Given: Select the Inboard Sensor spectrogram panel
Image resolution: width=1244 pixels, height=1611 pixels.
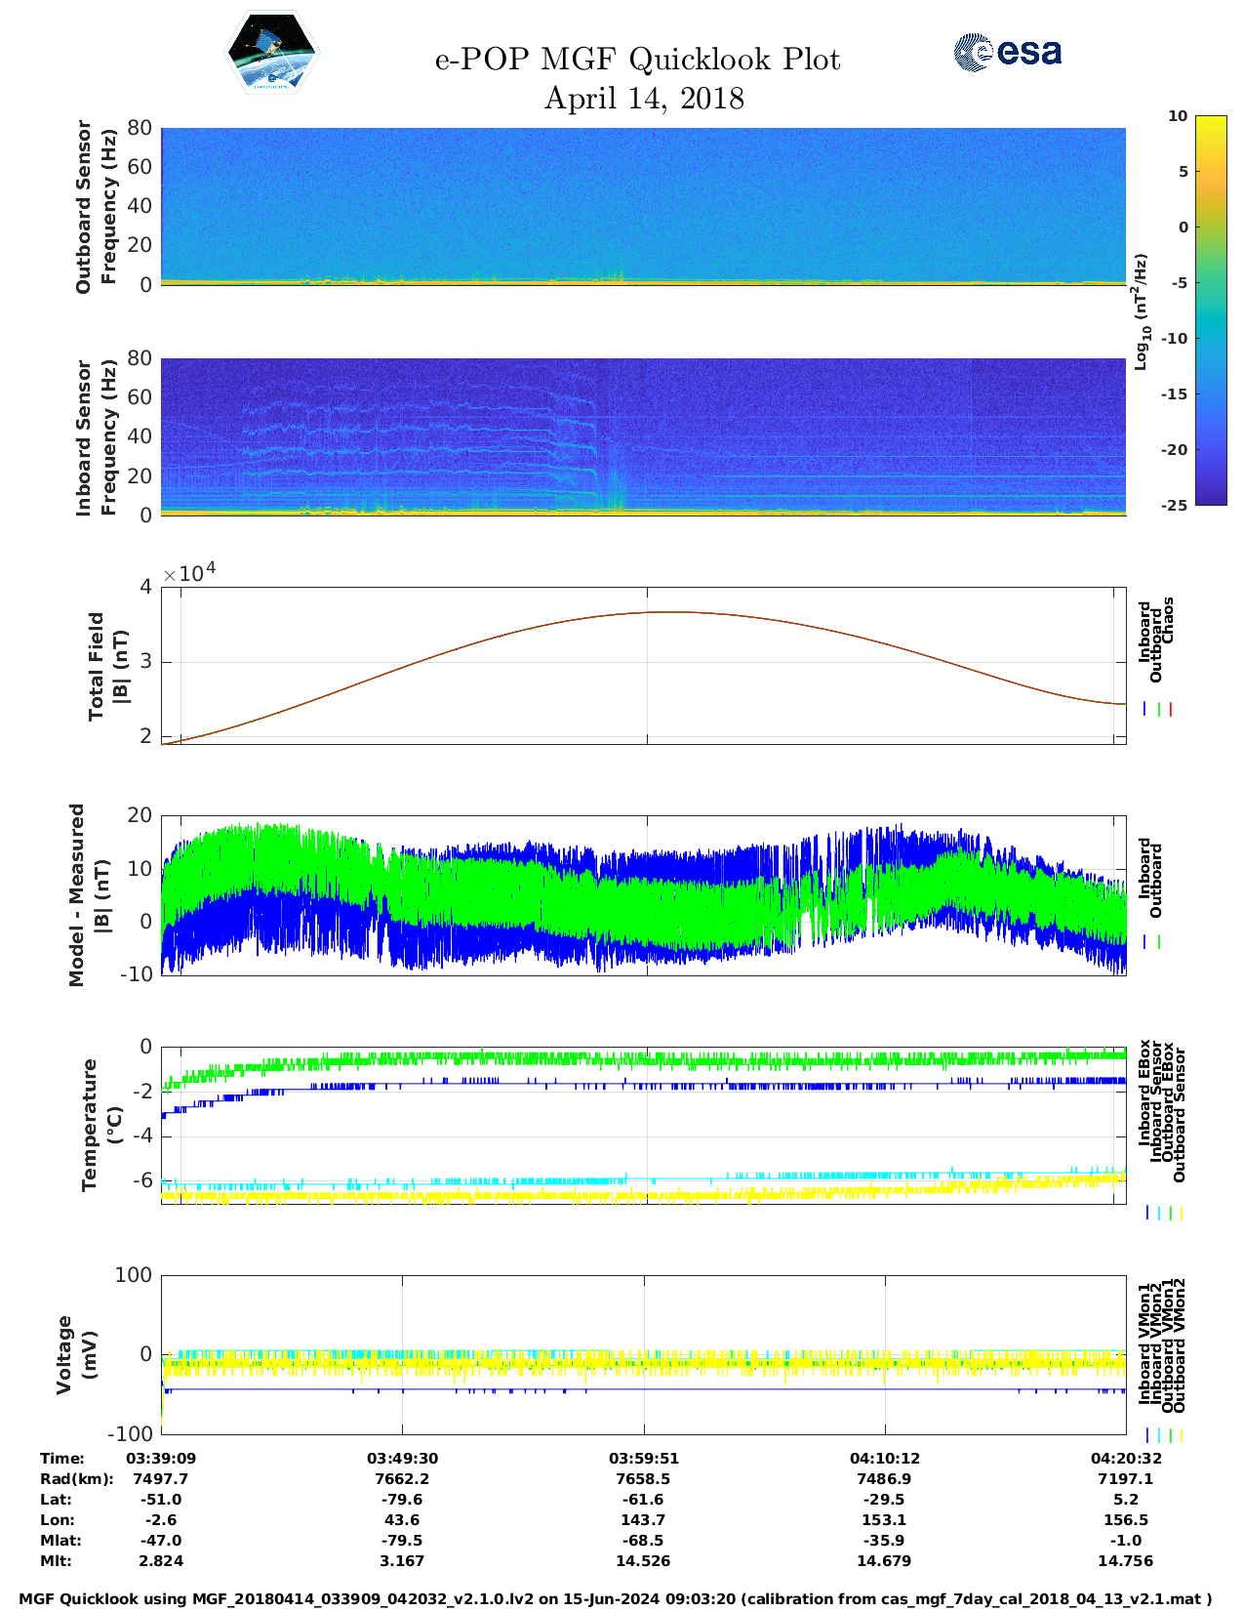Looking at the screenshot, I should [643, 435].
